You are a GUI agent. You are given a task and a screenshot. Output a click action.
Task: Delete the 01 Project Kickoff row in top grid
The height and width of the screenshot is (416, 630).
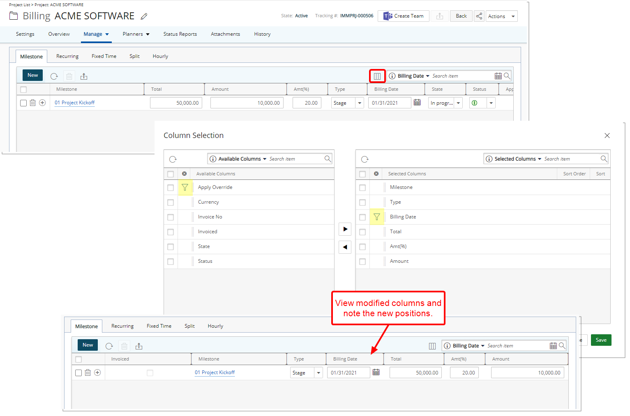tap(33, 103)
